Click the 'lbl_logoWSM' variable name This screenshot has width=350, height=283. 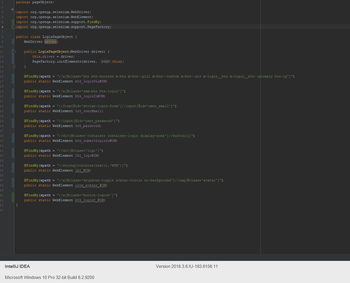[x=86, y=155]
